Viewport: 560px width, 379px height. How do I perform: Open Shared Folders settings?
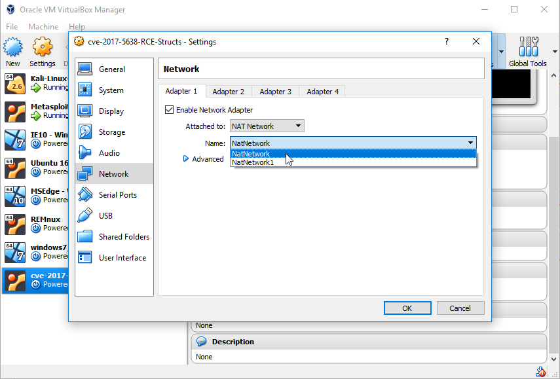point(114,236)
